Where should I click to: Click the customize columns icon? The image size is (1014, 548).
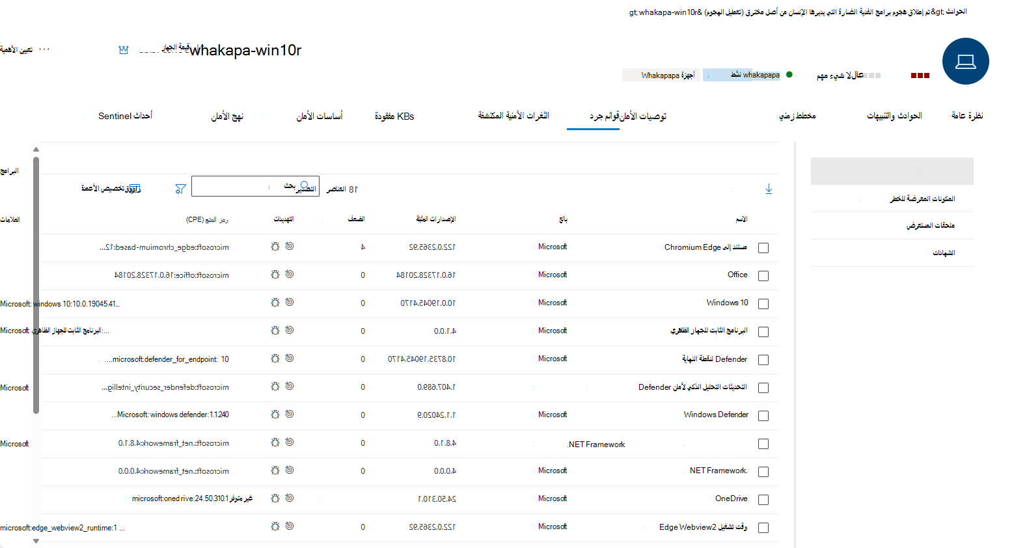(x=134, y=189)
